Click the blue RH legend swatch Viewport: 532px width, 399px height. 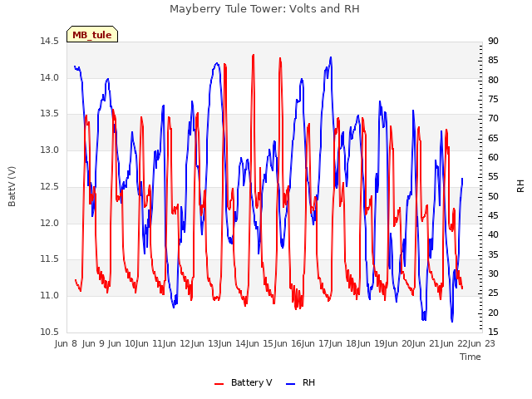290,384
